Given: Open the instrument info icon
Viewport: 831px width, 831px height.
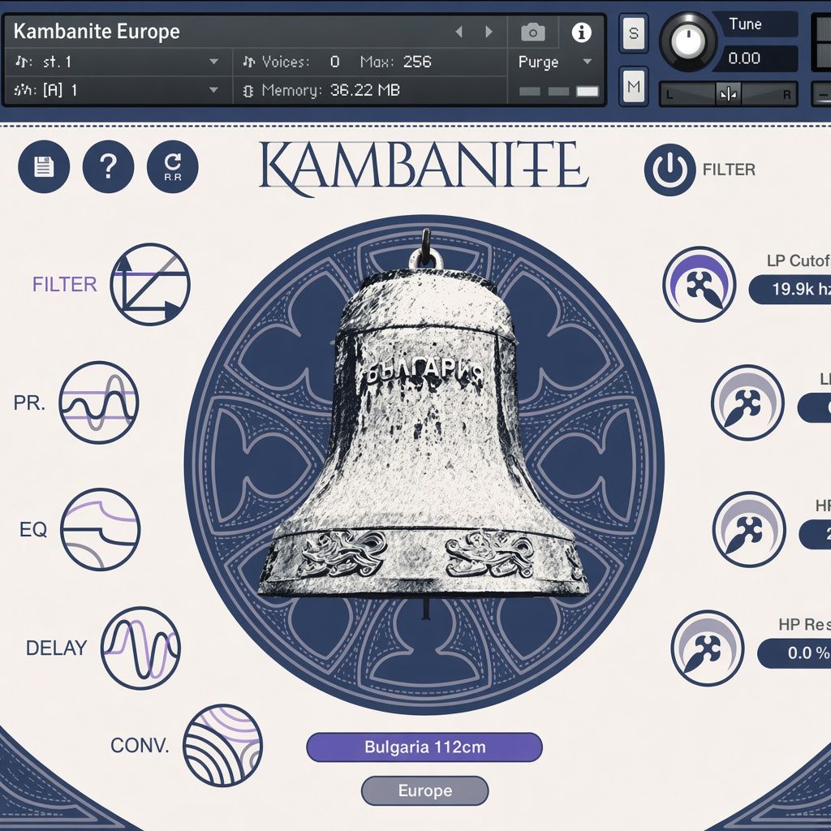Looking at the screenshot, I should (x=581, y=32).
